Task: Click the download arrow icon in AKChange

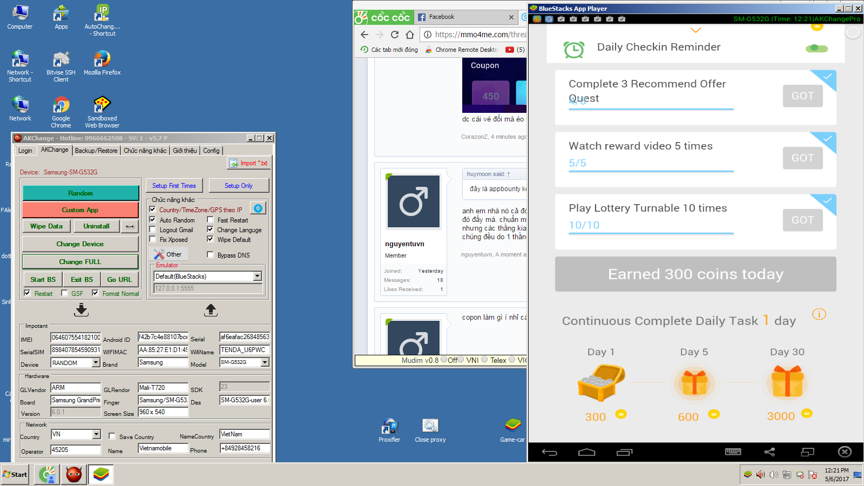Action: pos(82,309)
